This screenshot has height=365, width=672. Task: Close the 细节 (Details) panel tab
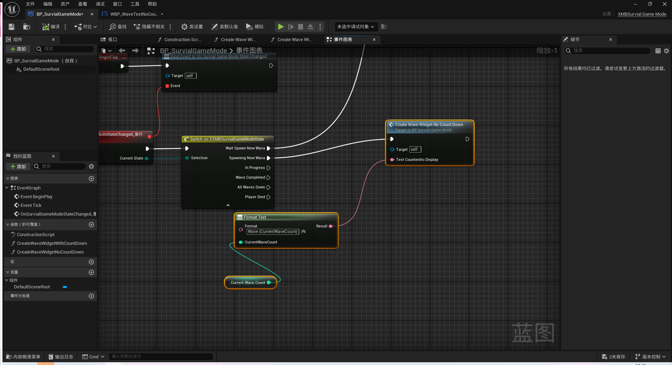611,40
